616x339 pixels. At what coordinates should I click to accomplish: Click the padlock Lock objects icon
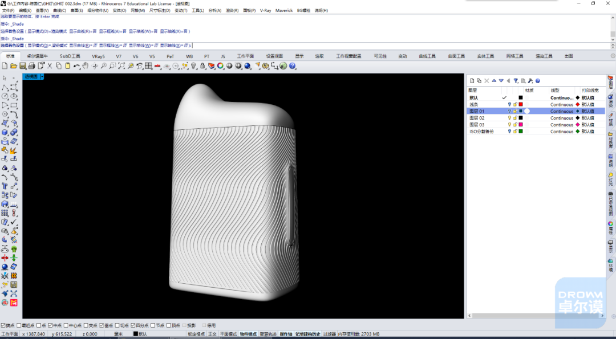click(x=202, y=66)
